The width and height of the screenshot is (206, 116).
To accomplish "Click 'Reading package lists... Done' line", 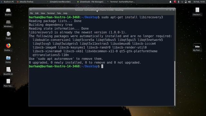I will click(55, 21).
